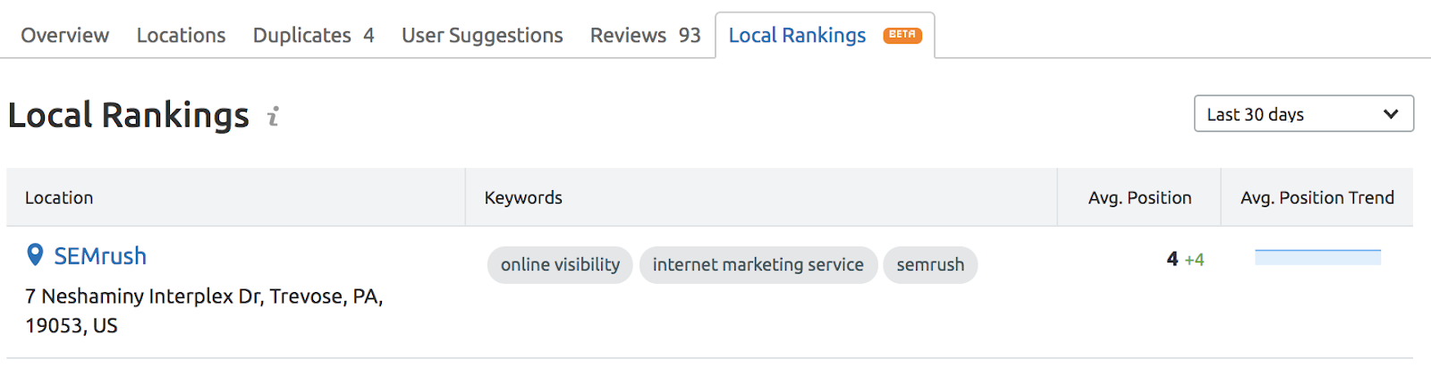Click the Avg. Position Trend column header
Screen dimensions: 1431x367
click(x=1317, y=197)
